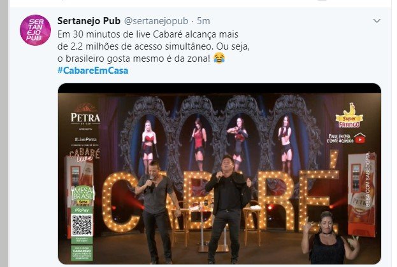Open the Sertanejo Pub display name link
This screenshot has height=267, width=397.
pos(89,21)
